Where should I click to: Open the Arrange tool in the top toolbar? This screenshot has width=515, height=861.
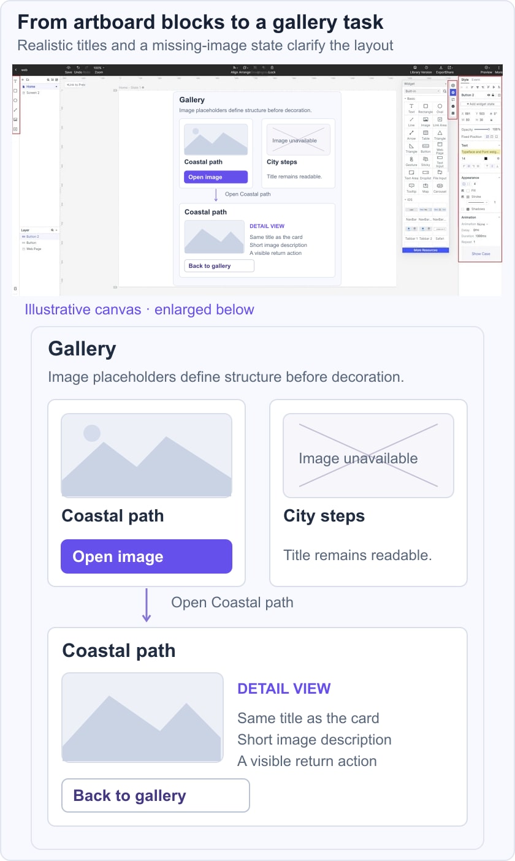pyautogui.click(x=245, y=69)
